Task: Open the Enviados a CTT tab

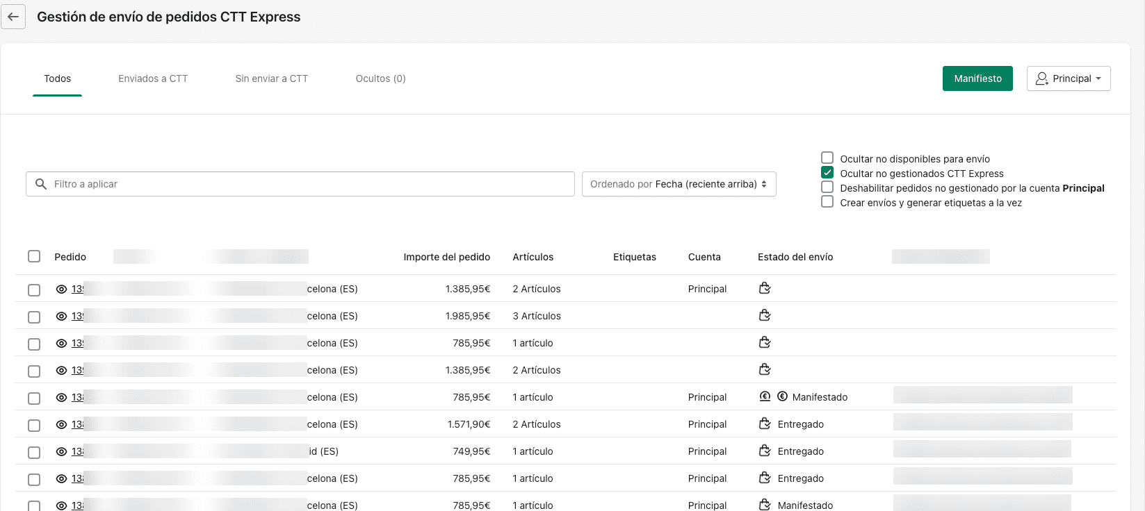Action: [x=153, y=78]
